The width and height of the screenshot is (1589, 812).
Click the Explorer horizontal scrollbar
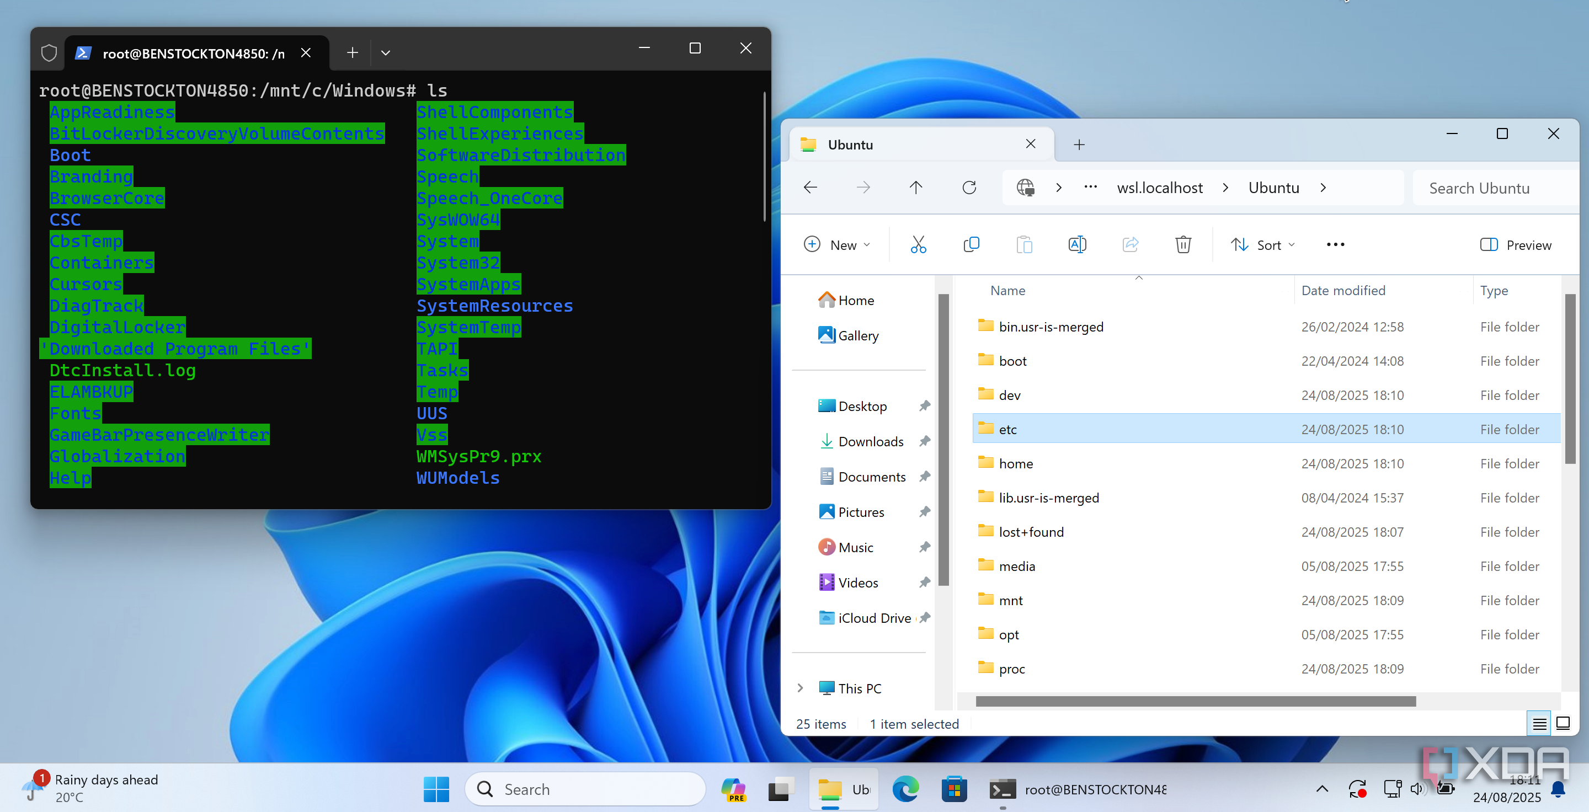[1195, 701]
